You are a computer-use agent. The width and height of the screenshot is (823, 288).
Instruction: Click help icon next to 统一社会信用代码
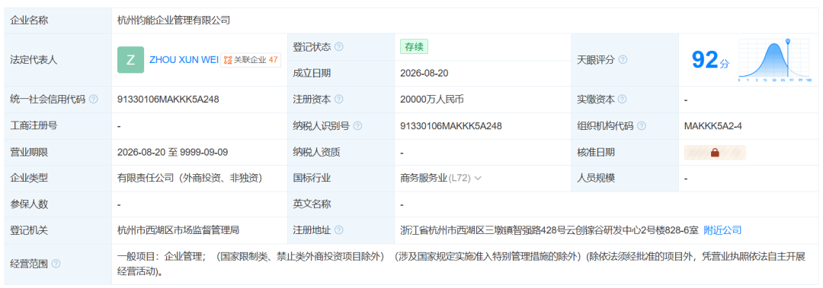click(94, 99)
